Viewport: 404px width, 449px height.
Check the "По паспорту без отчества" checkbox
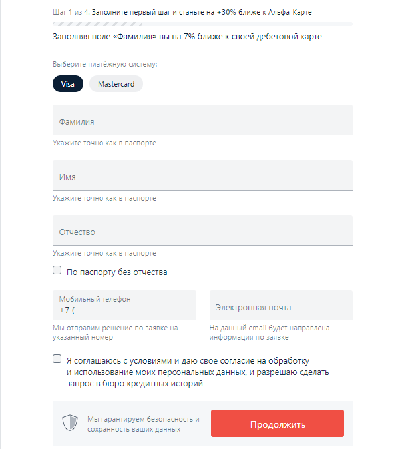click(x=57, y=271)
